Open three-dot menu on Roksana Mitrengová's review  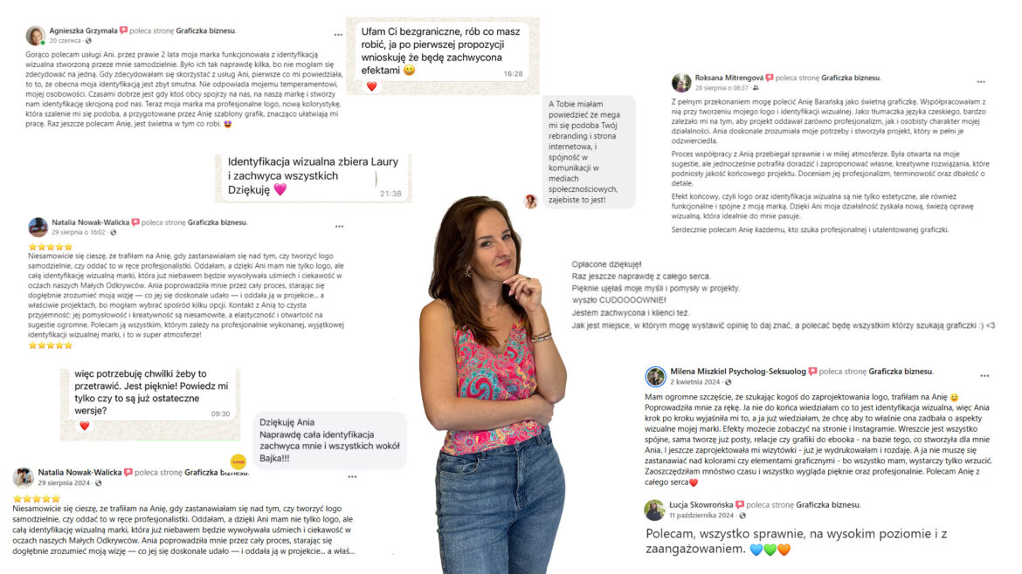coord(981,82)
